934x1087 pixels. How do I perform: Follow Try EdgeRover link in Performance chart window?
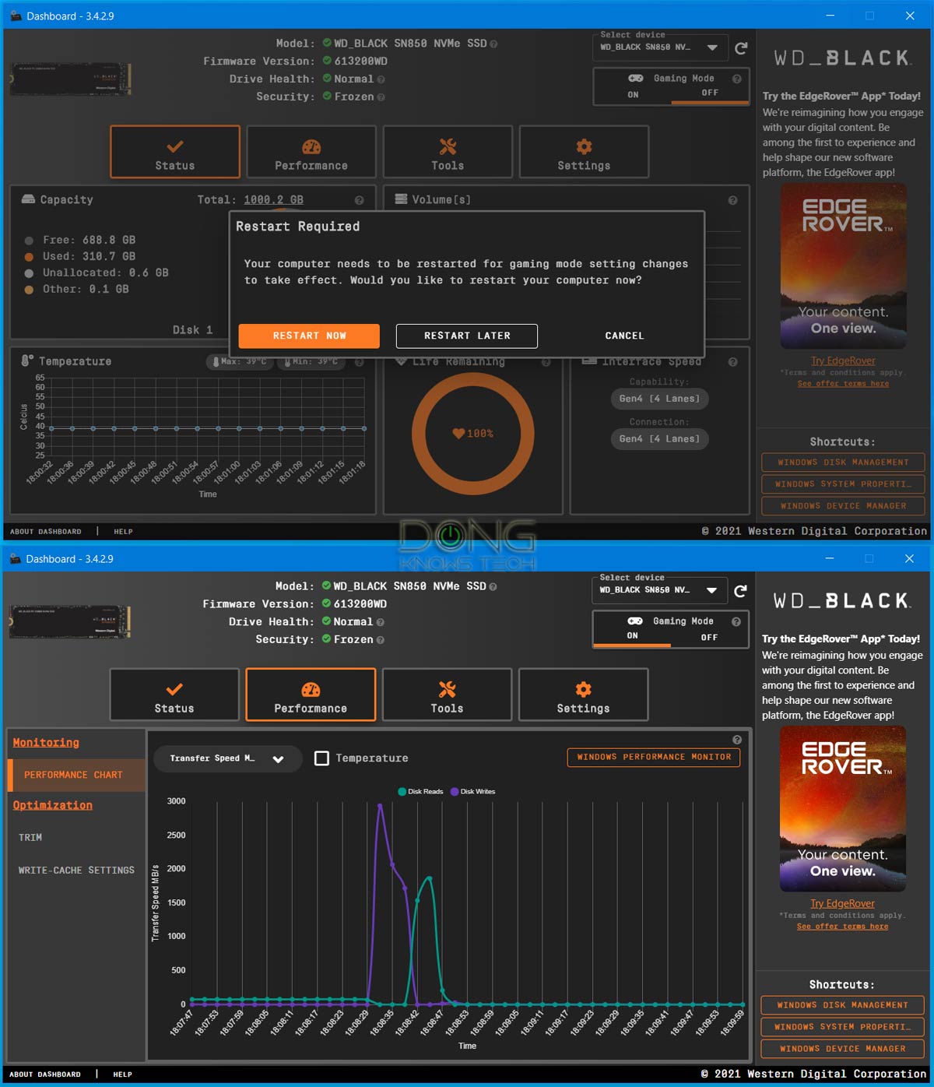point(842,904)
